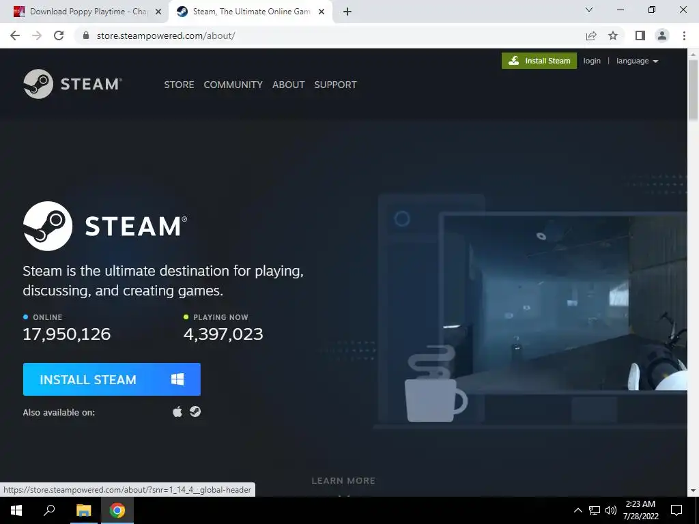Click the Portal game screenshot in the monitor graphic
Viewport: 699px width, 524px height.
pos(565,303)
